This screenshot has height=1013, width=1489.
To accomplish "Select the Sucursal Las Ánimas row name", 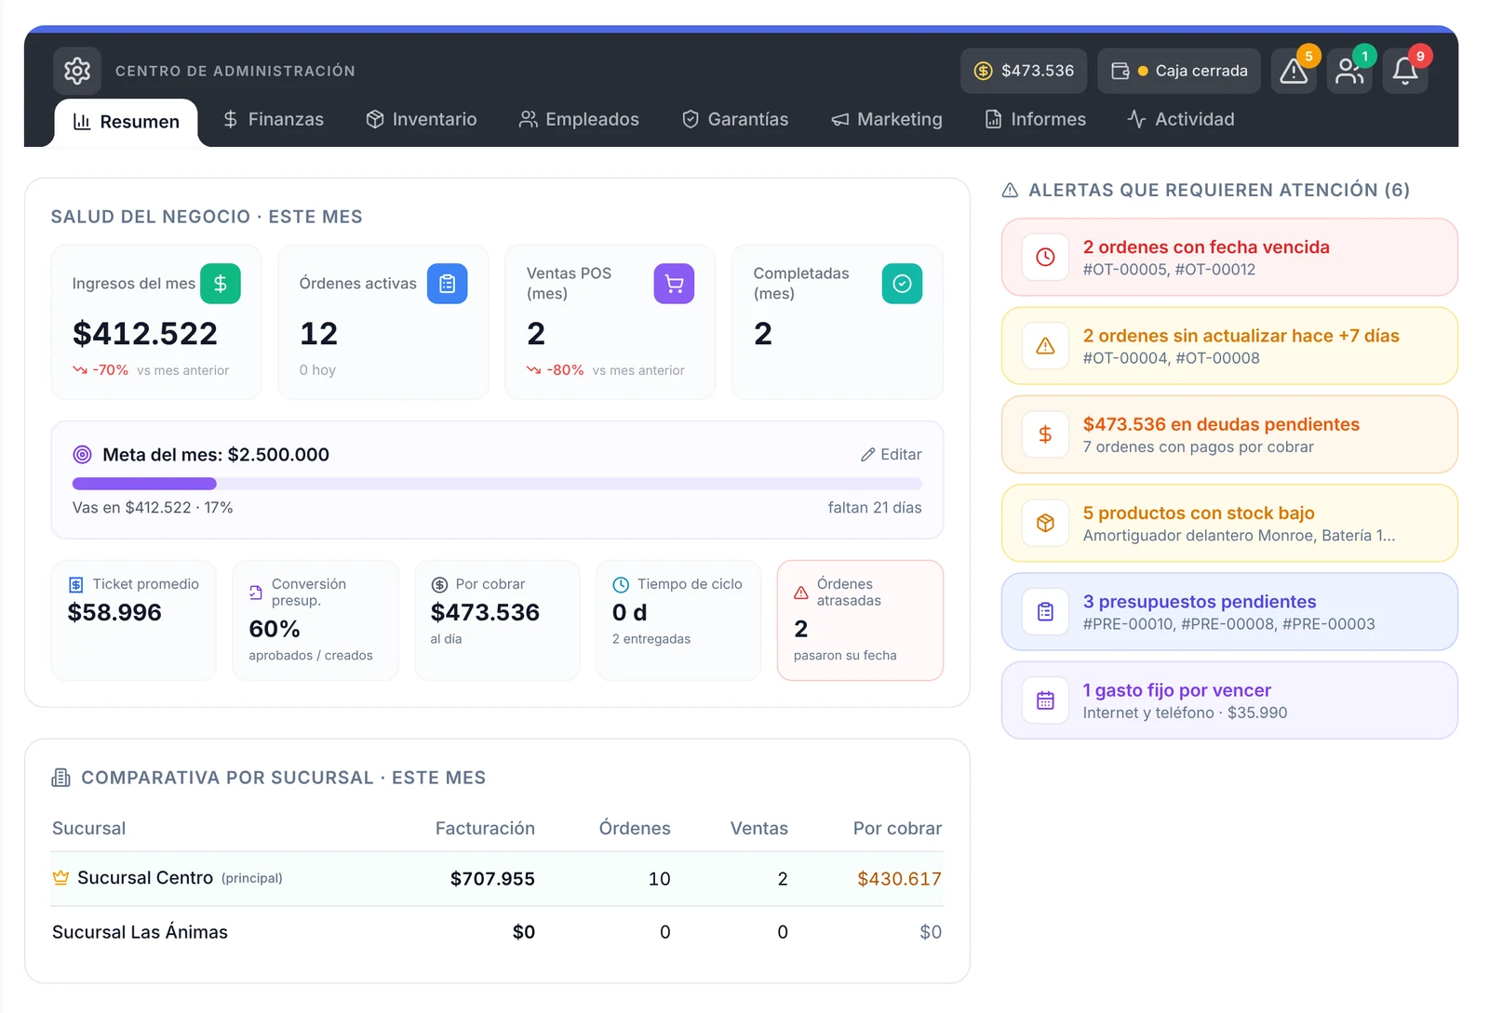I will click(140, 932).
